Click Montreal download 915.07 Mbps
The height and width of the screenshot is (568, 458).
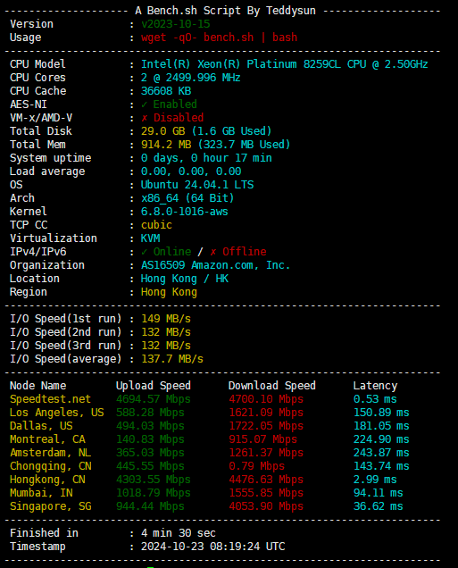pos(262,439)
